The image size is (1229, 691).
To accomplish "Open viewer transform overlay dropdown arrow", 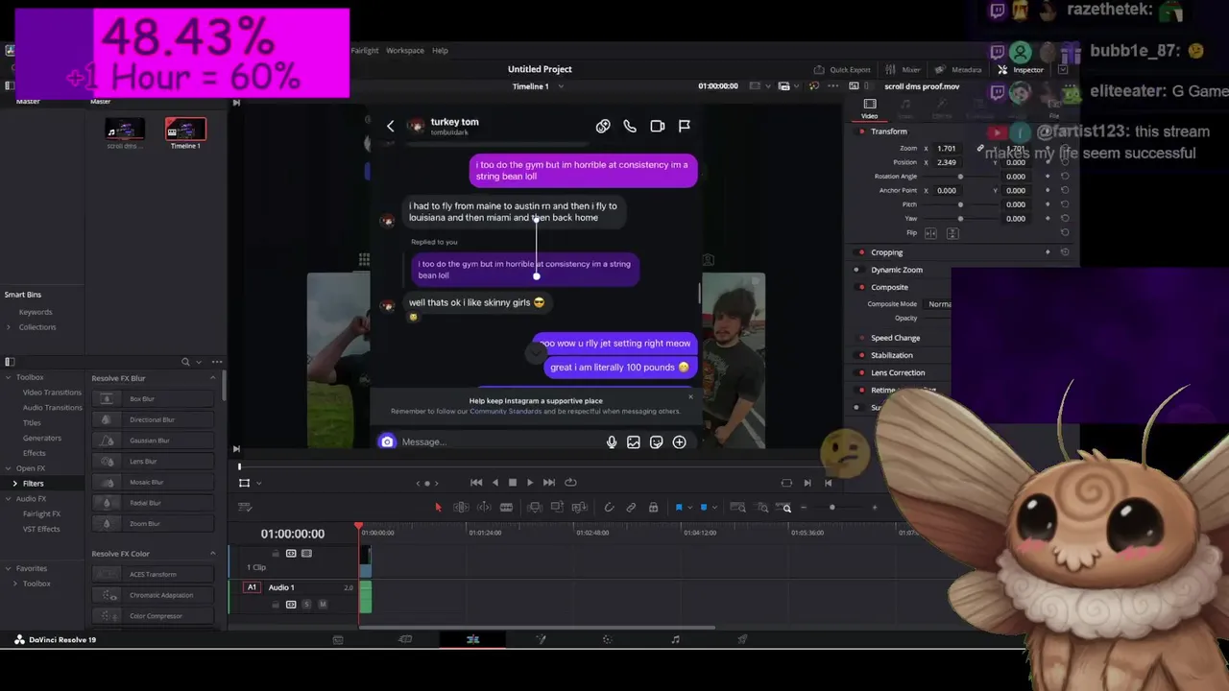I will (258, 483).
